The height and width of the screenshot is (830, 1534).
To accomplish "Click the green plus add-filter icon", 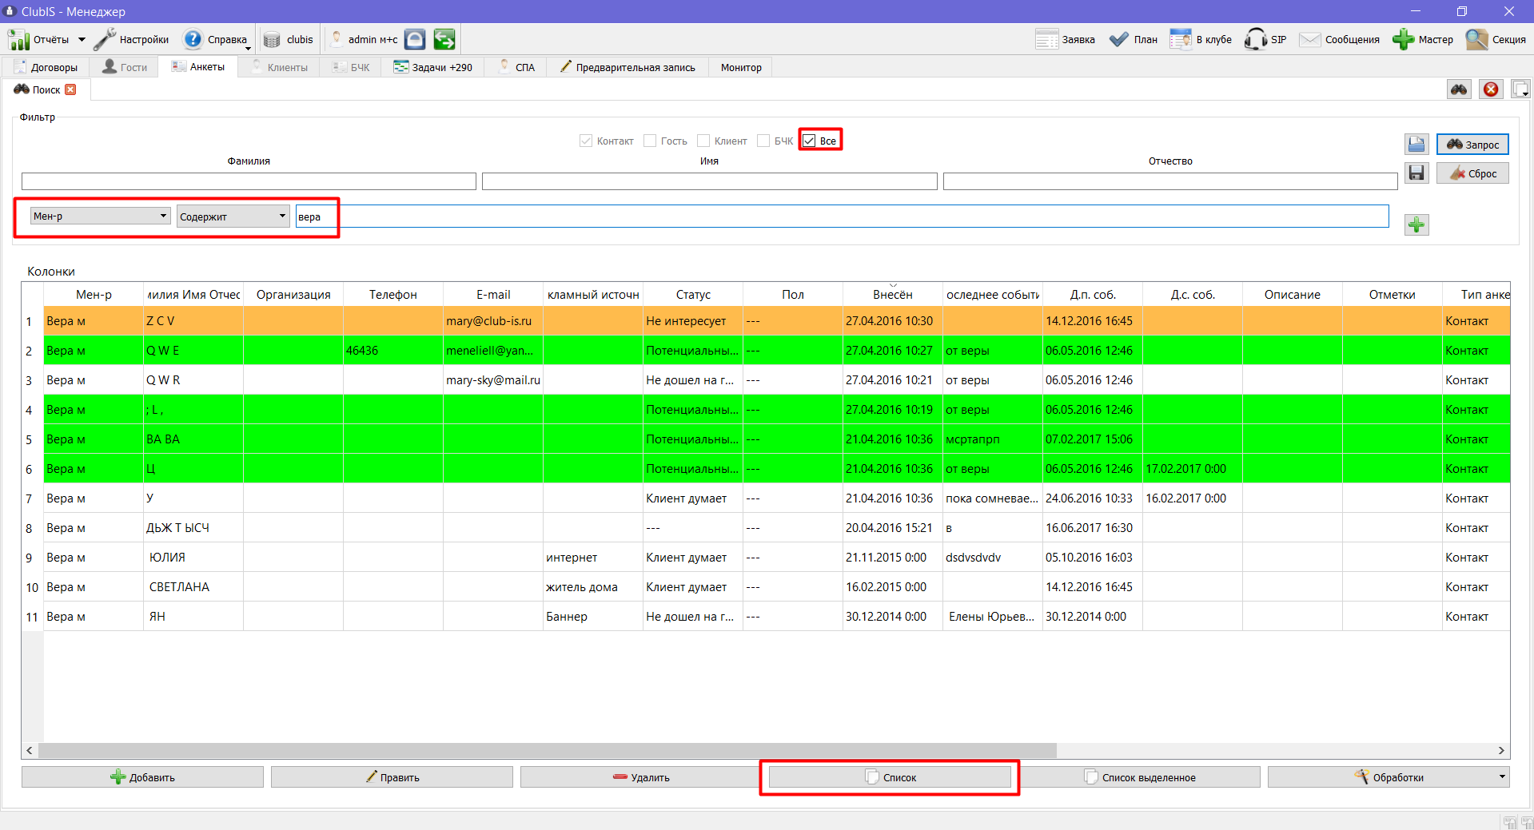I will pos(1416,225).
